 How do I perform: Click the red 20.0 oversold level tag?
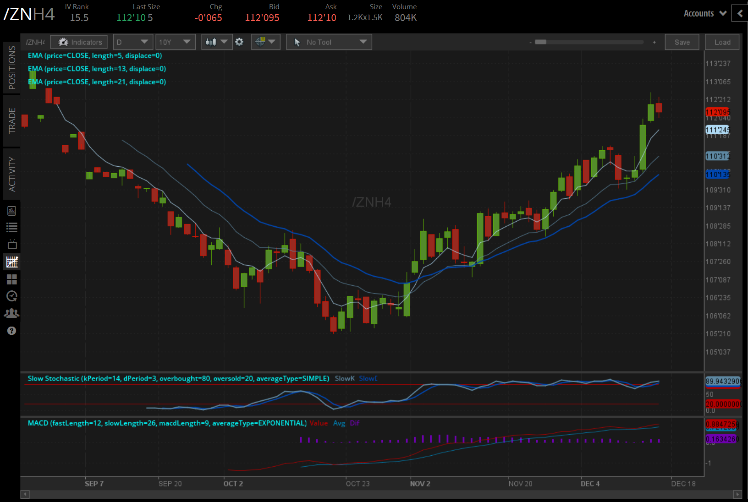click(723, 404)
